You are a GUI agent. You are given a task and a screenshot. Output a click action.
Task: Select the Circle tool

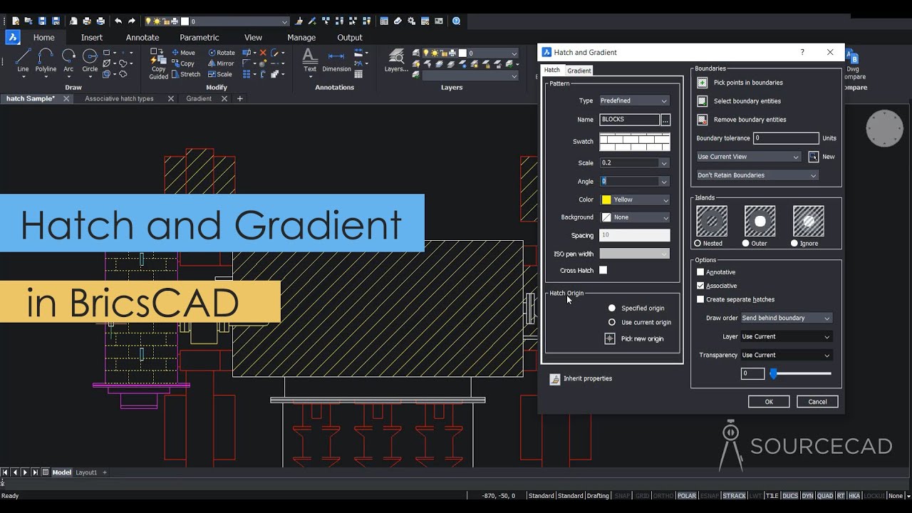coord(90,61)
